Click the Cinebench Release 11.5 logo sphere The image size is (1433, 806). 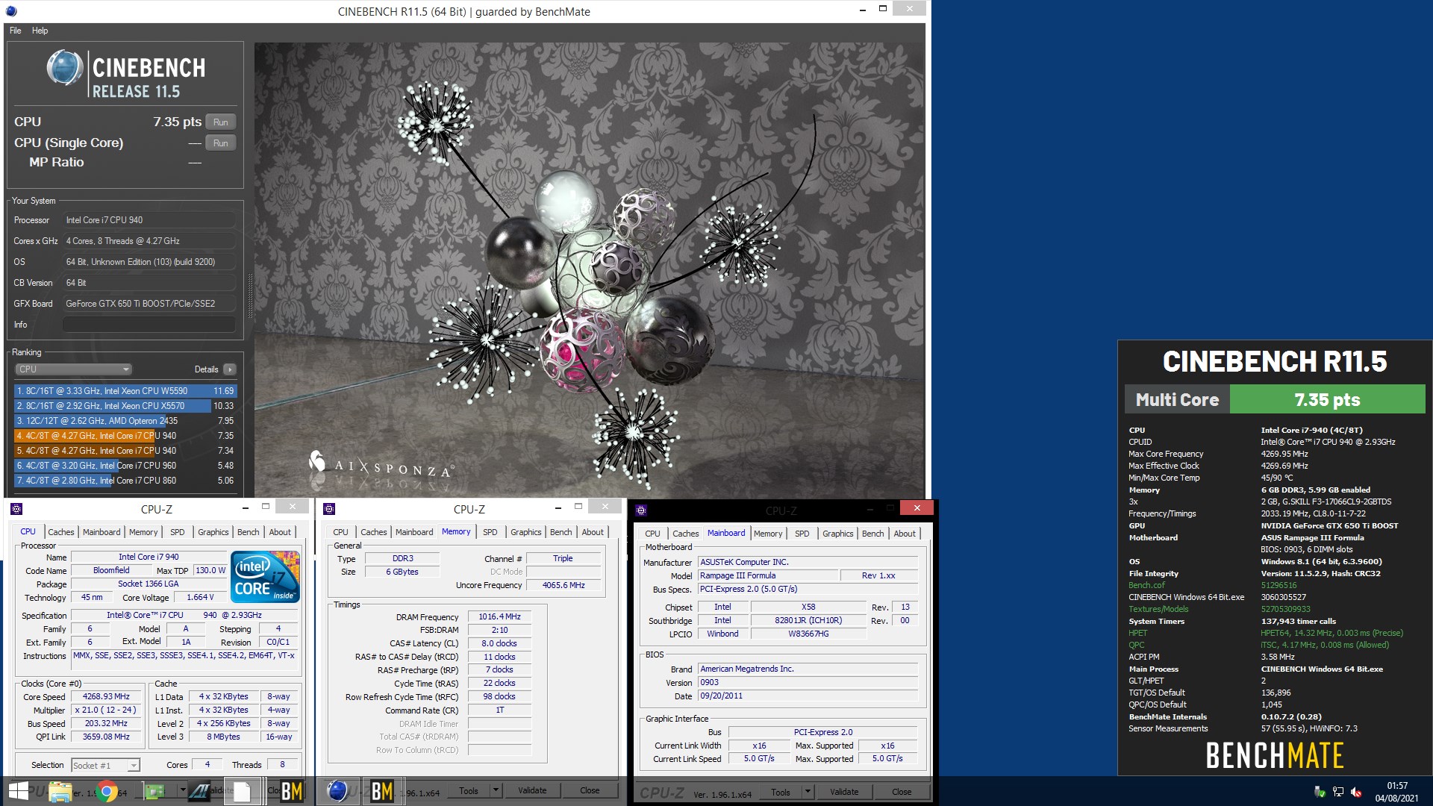[x=65, y=67]
